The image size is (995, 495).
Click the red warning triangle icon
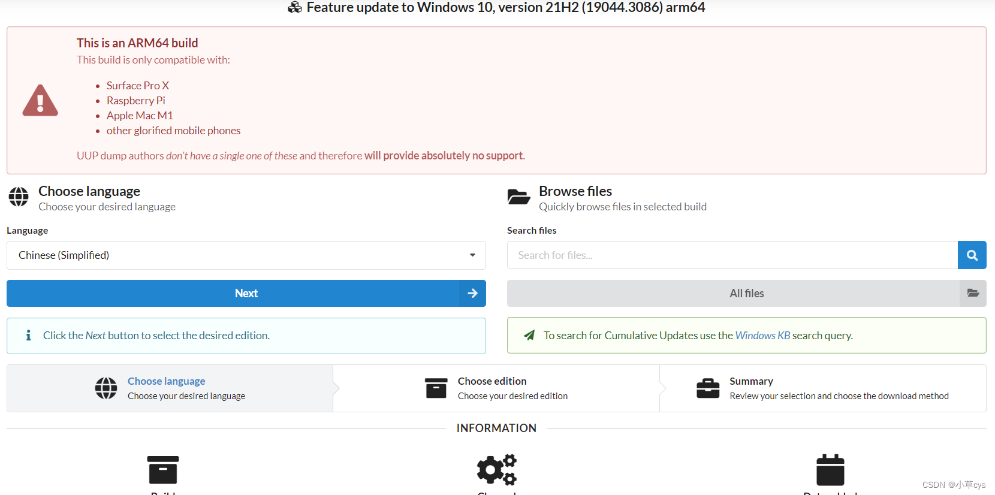pos(40,100)
